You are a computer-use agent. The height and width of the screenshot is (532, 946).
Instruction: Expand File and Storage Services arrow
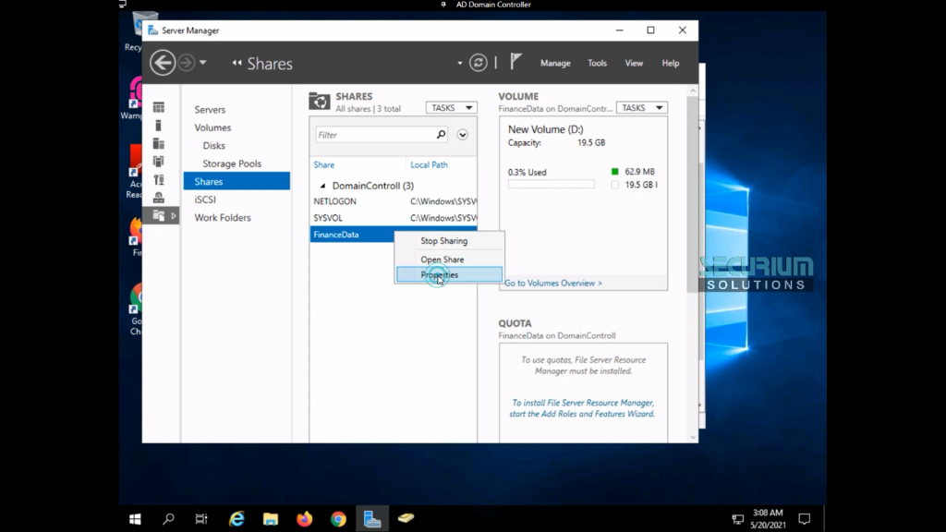174,215
